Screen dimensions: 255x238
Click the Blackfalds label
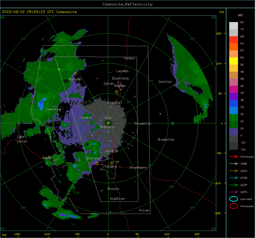[120, 78]
